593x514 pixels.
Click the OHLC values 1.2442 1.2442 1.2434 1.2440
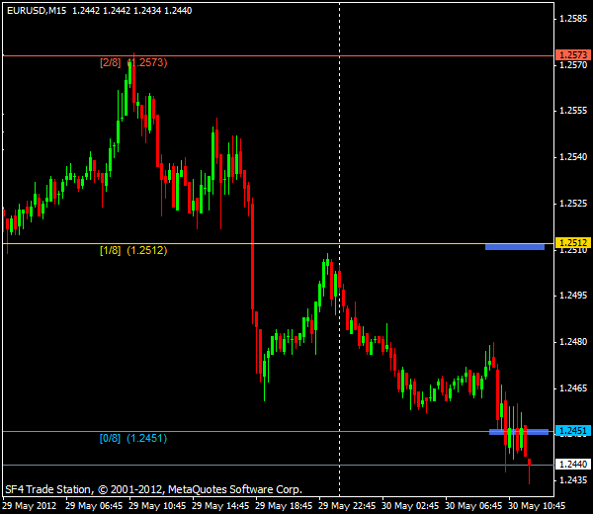(x=132, y=11)
